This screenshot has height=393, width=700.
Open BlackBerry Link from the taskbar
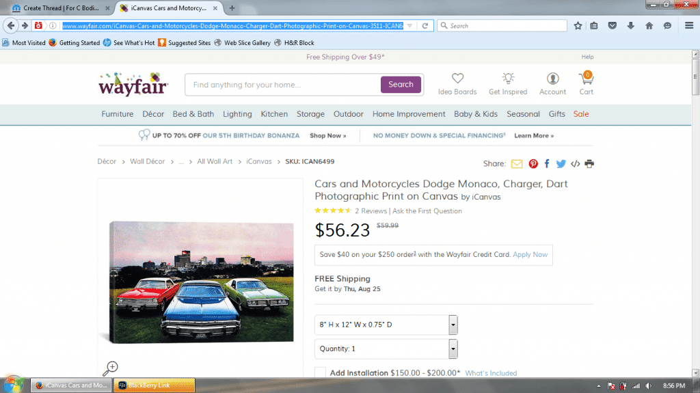154,385
